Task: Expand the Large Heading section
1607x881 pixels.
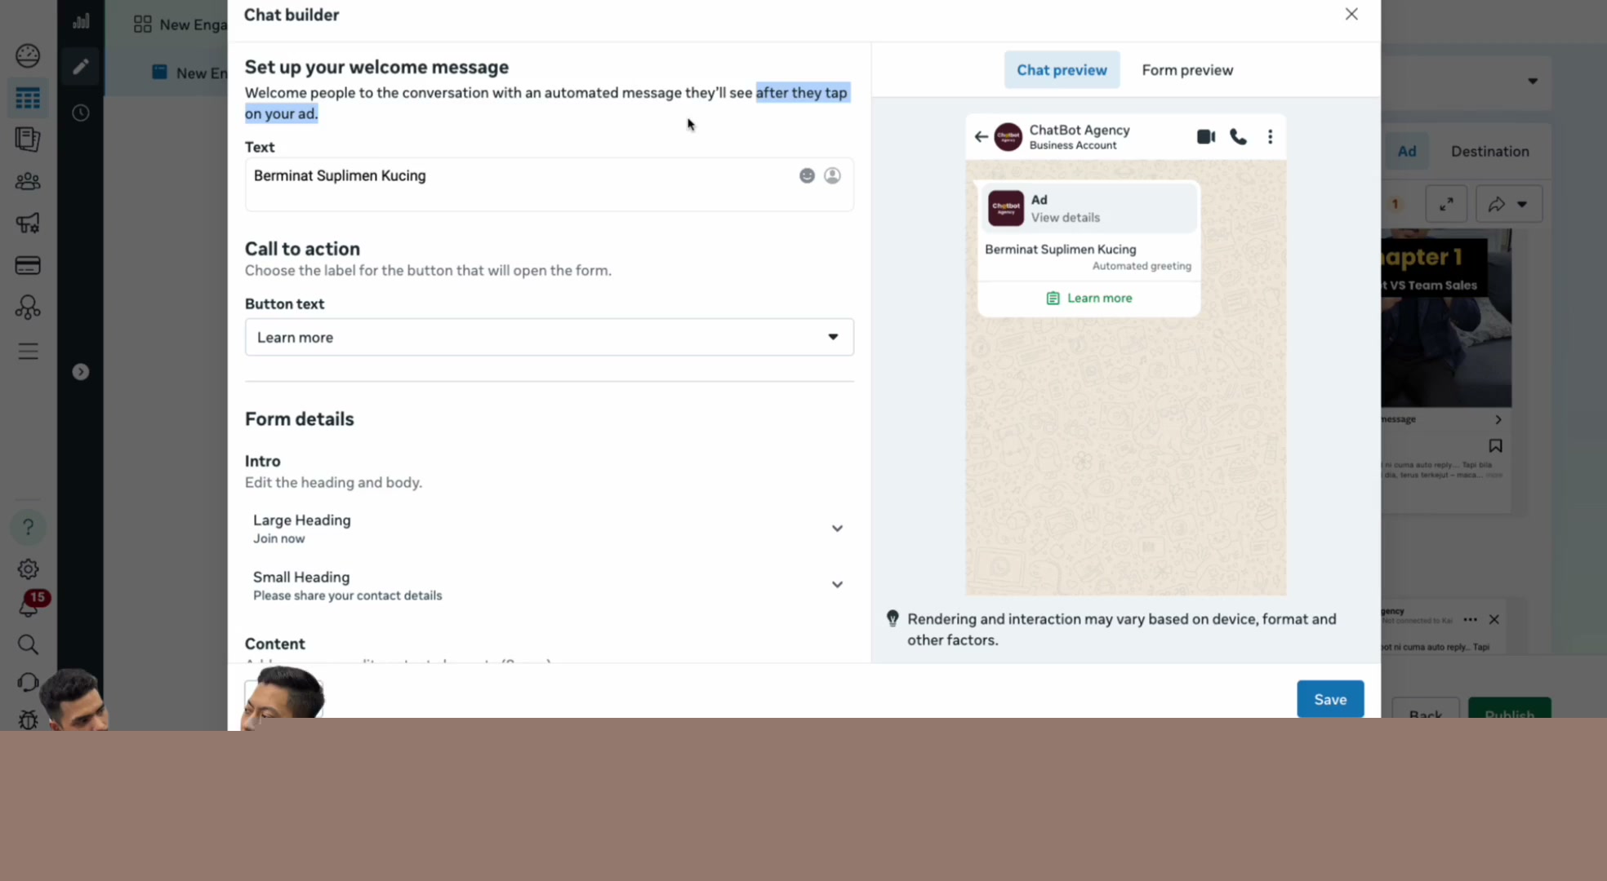Action: click(x=837, y=529)
